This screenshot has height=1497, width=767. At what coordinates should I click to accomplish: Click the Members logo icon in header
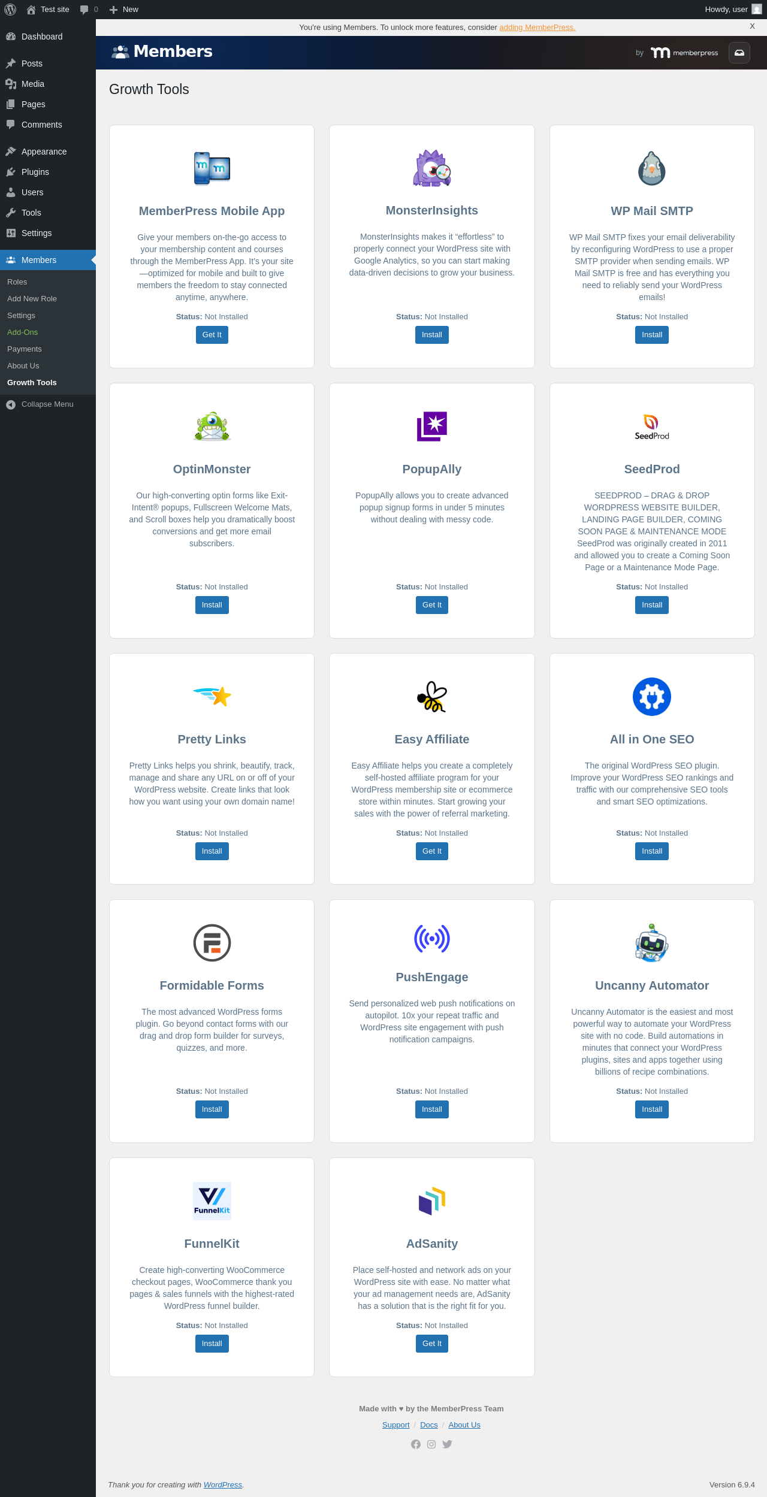click(x=120, y=52)
